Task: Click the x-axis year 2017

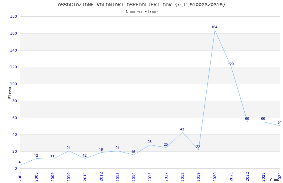Action: pos(166,177)
